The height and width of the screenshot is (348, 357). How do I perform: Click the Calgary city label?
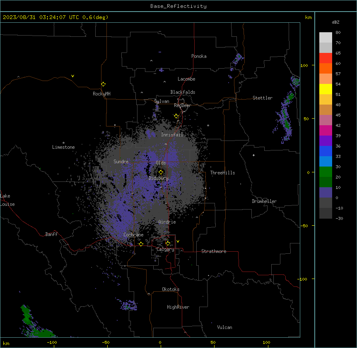click(x=165, y=249)
